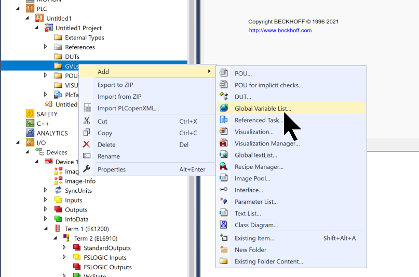Click the Interface icon in submenu

point(224,190)
